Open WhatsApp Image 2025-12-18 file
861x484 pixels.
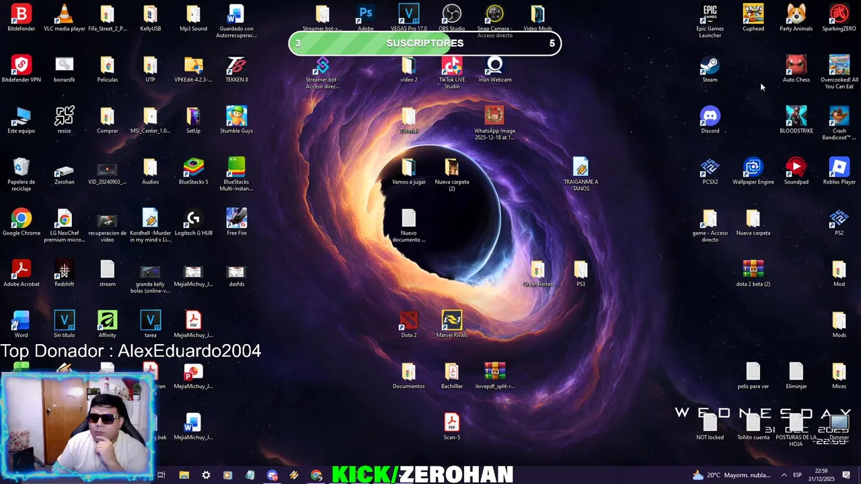[495, 124]
